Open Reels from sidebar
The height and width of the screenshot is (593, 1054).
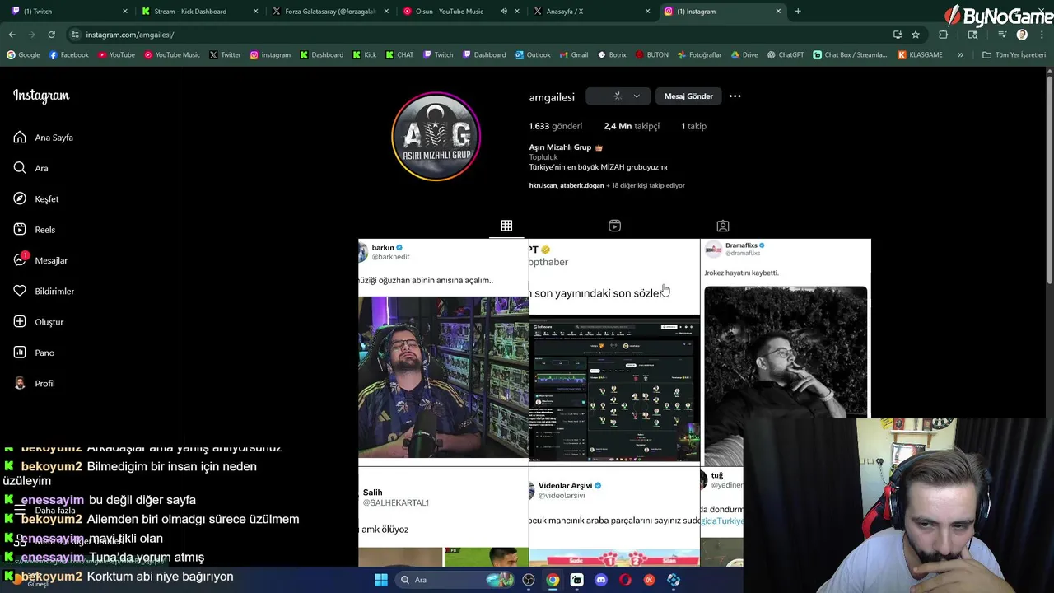point(35,230)
